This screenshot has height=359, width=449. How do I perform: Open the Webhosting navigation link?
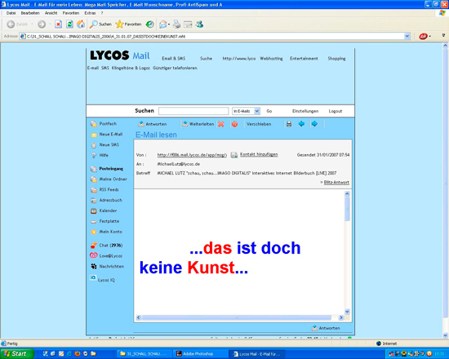[271, 59]
